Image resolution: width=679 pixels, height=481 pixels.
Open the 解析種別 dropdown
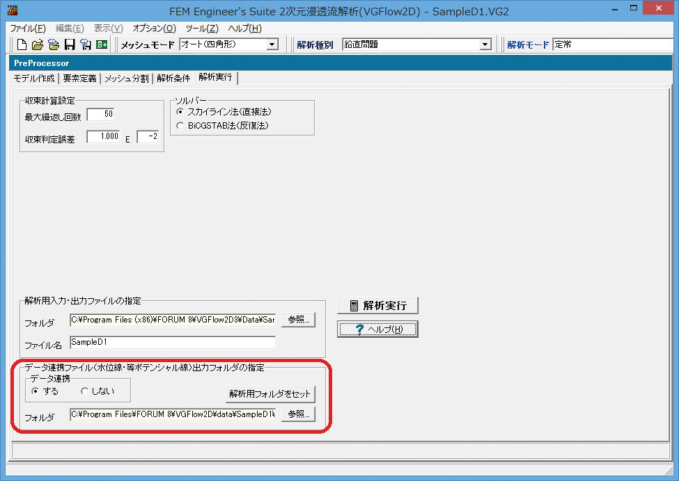click(485, 44)
